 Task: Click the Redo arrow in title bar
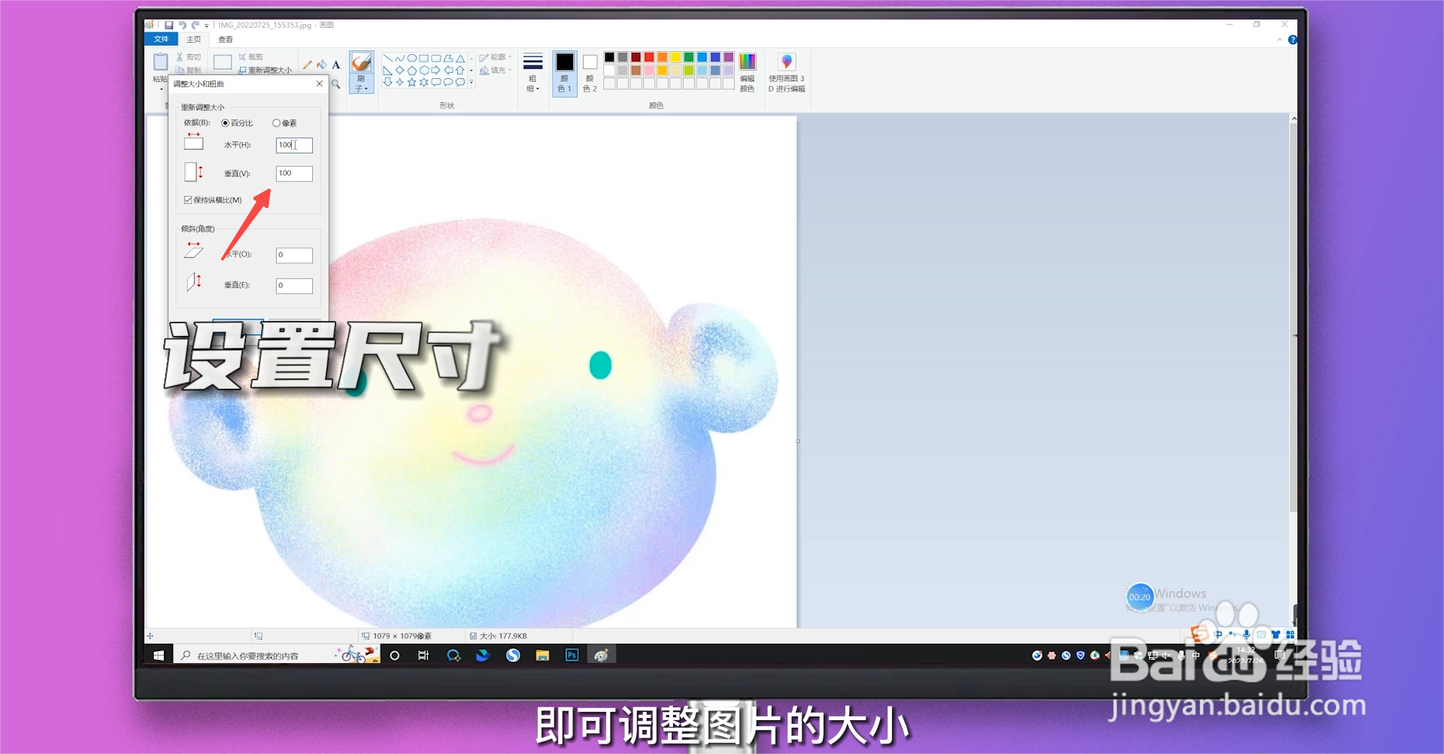(x=195, y=25)
